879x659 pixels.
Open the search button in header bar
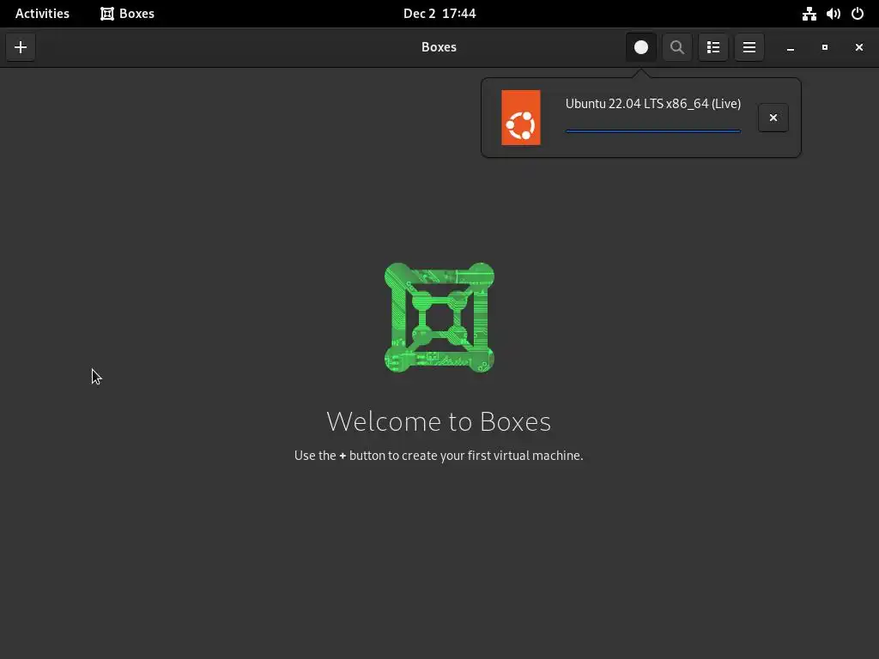[x=676, y=47]
